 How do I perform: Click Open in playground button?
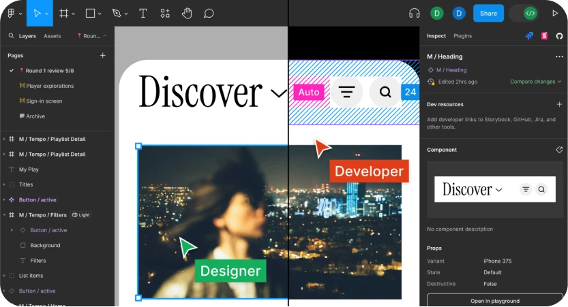click(x=494, y=300)
